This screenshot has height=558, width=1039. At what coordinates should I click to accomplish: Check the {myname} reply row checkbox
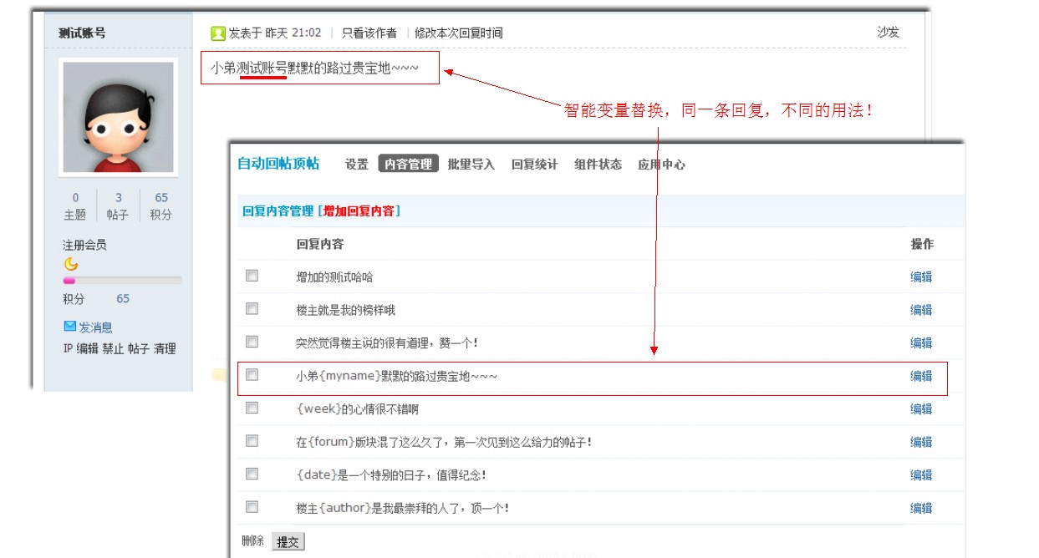click(252, 375)
